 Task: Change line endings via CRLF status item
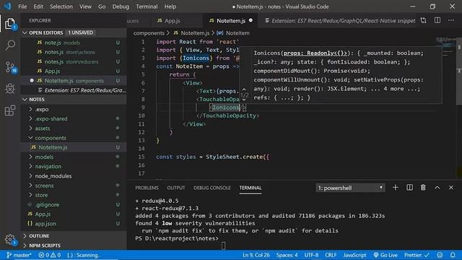point(331,255)
